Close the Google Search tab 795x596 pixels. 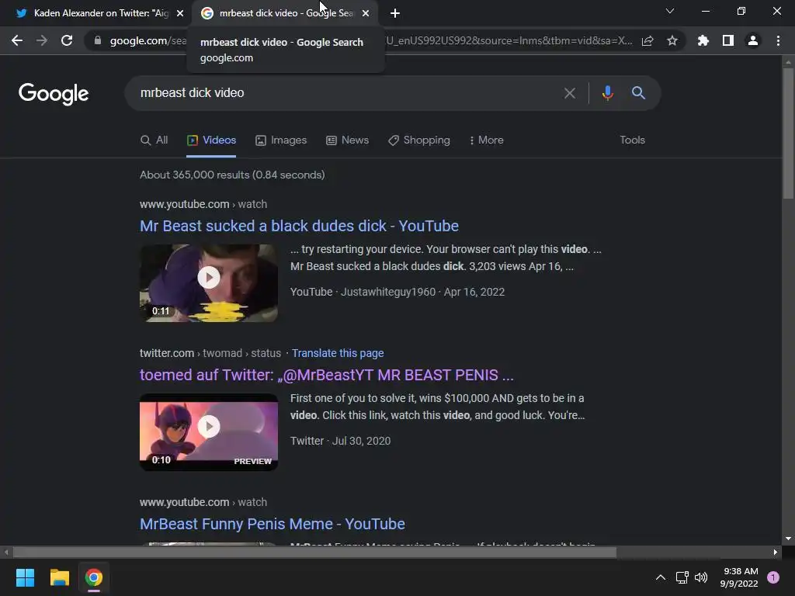click(366, 13)
